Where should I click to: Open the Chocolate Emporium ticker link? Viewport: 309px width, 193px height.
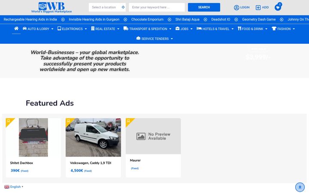tap(147, 19)
